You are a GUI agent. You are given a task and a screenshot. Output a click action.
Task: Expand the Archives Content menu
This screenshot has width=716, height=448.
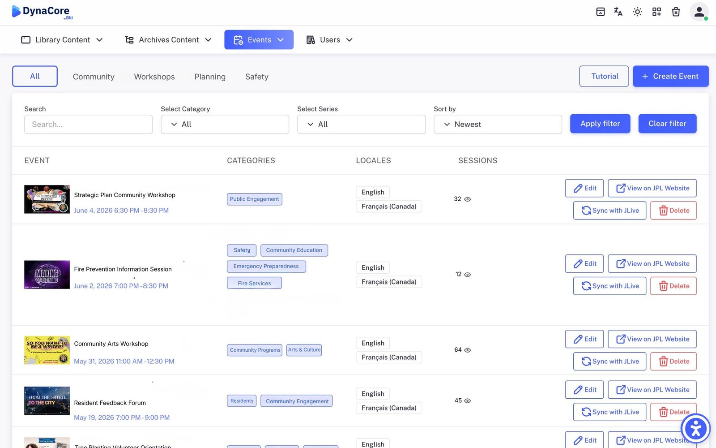[x=168, y=40]
